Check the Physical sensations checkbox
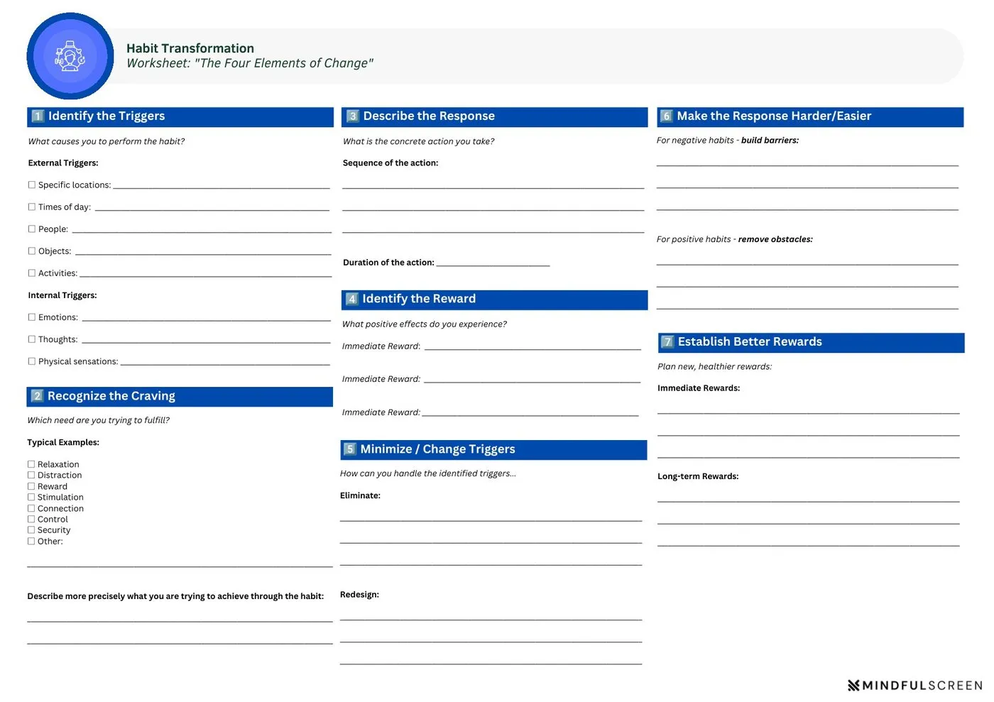 click(x=32, y=361)
